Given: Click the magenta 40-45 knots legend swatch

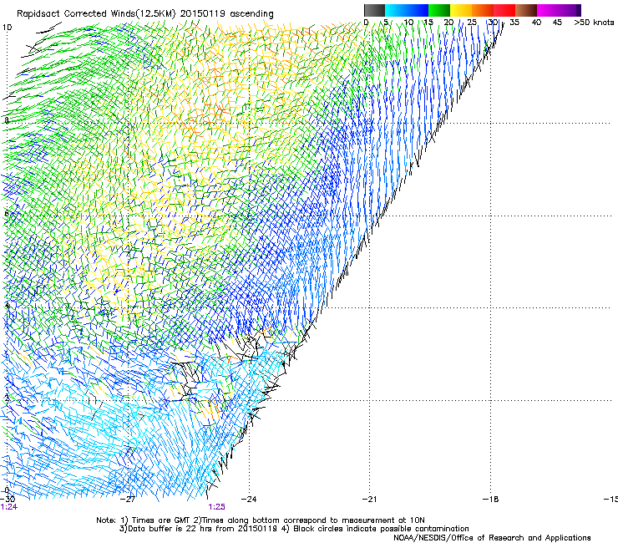Looking at the screenshot, I should (x=548, y=10).
